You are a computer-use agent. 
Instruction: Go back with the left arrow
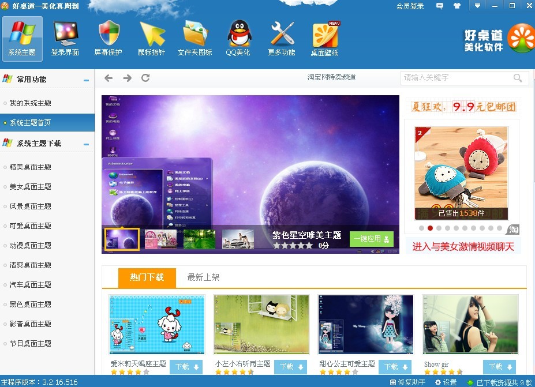(x=109, y=78)
